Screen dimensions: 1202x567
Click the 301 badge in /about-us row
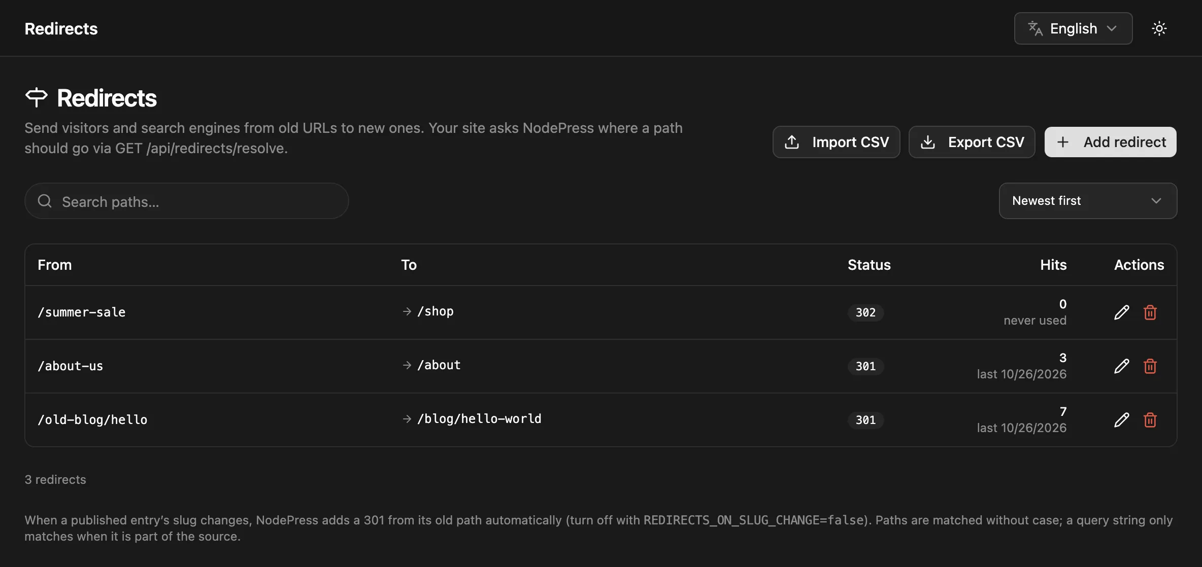[x=865, y=366]
